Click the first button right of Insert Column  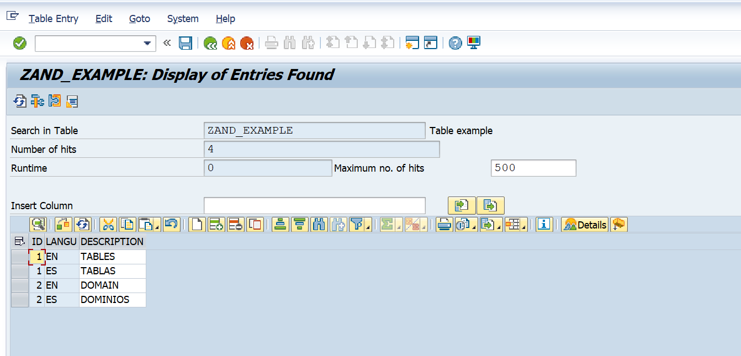pos(462,205)
